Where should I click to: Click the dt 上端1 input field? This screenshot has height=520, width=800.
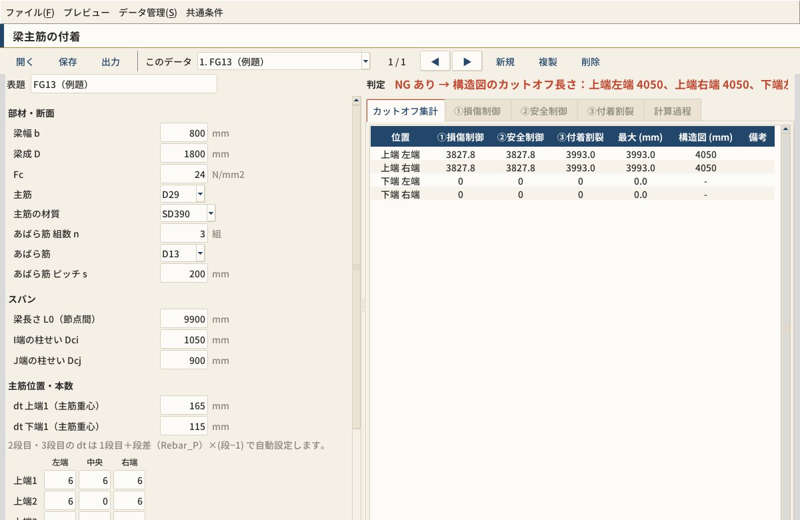[x=184, y=405]
